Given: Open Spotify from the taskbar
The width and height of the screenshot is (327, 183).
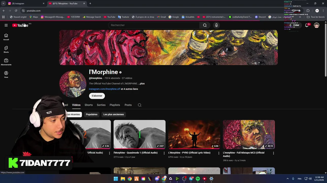Looking at the screenshot, I should coord(198,179).
